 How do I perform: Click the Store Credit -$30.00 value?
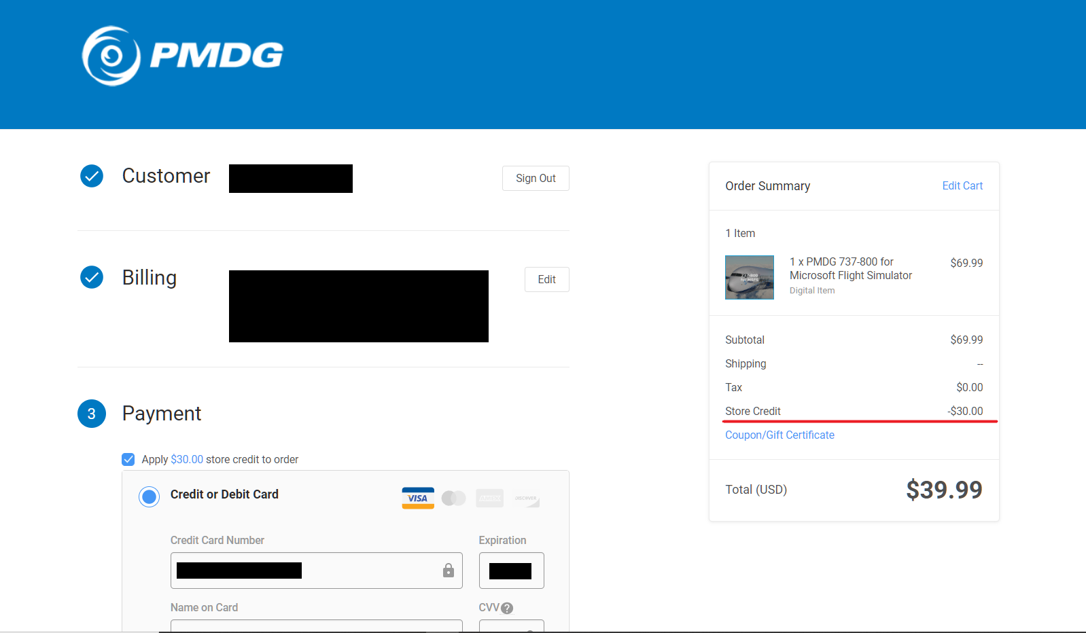coord(965,412)
